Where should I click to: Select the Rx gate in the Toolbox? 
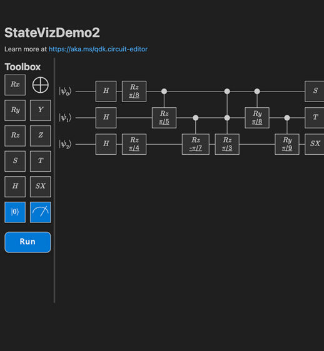[15, 85]
